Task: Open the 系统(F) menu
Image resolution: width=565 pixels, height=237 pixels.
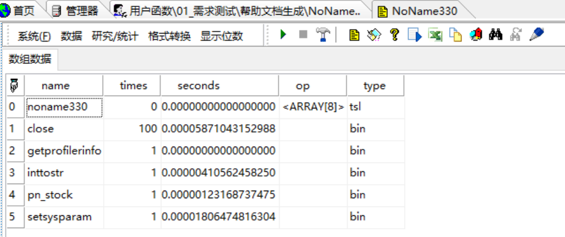Action: 34,36
